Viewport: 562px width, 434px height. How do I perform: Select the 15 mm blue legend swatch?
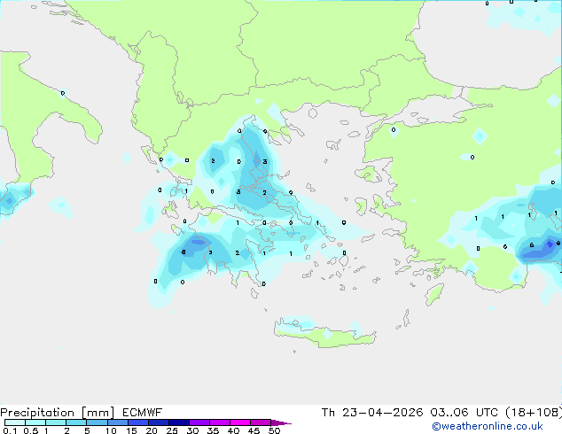pyautogui.click(x=138, y=422)
